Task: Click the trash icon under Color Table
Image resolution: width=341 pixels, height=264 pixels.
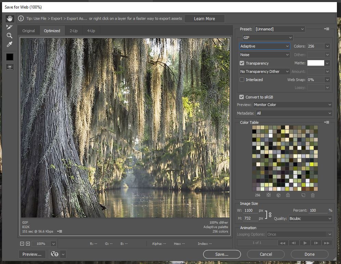Action: click(x=313, y=195)
